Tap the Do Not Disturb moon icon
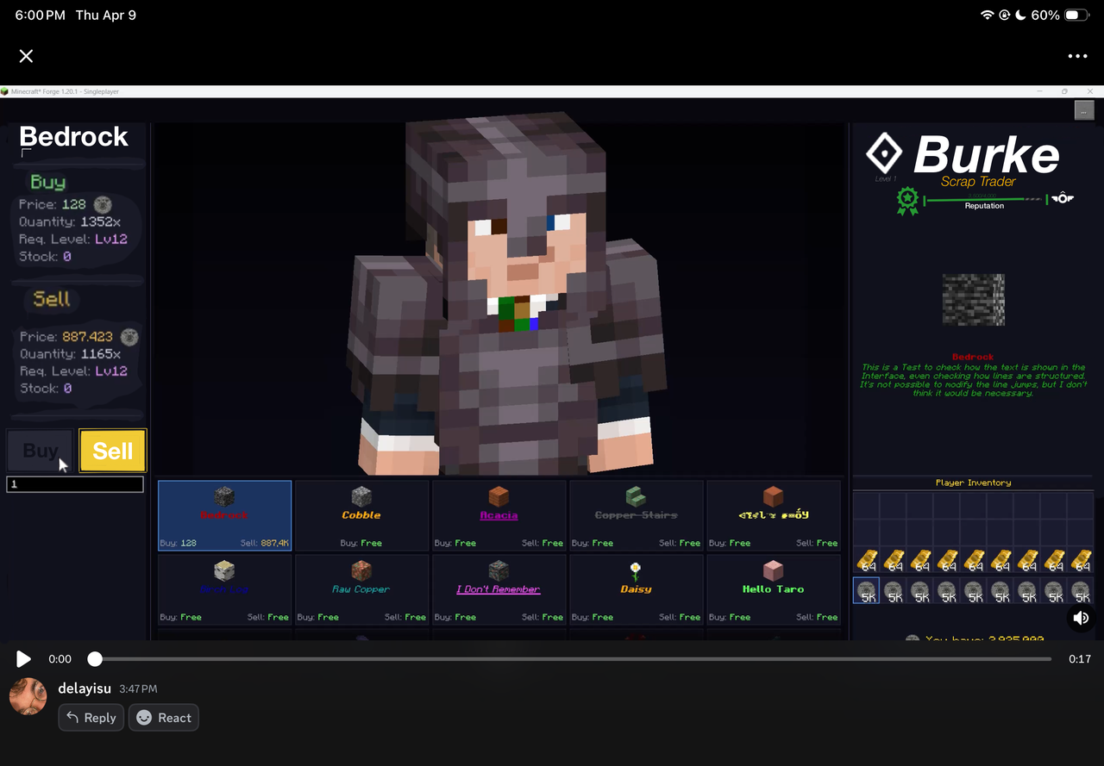Image resolution: width=1104 pixels, height=766 pixels. [x=1021, y=16]
